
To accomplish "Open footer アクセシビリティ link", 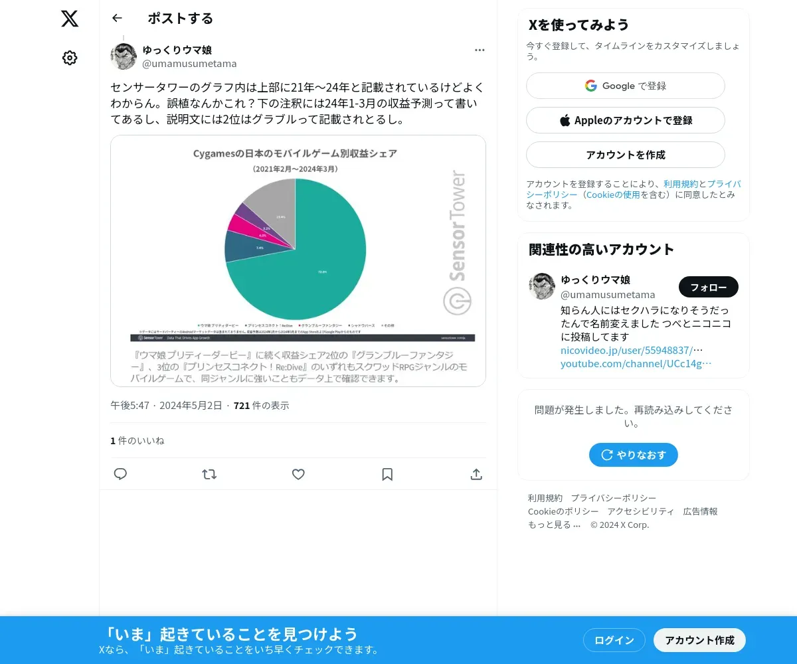I will [641, 511].
